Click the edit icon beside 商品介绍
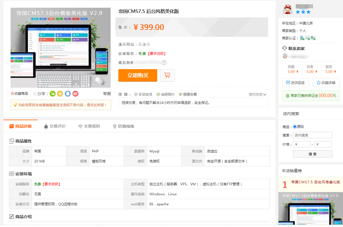343x227 pixels. click(11, 216)
